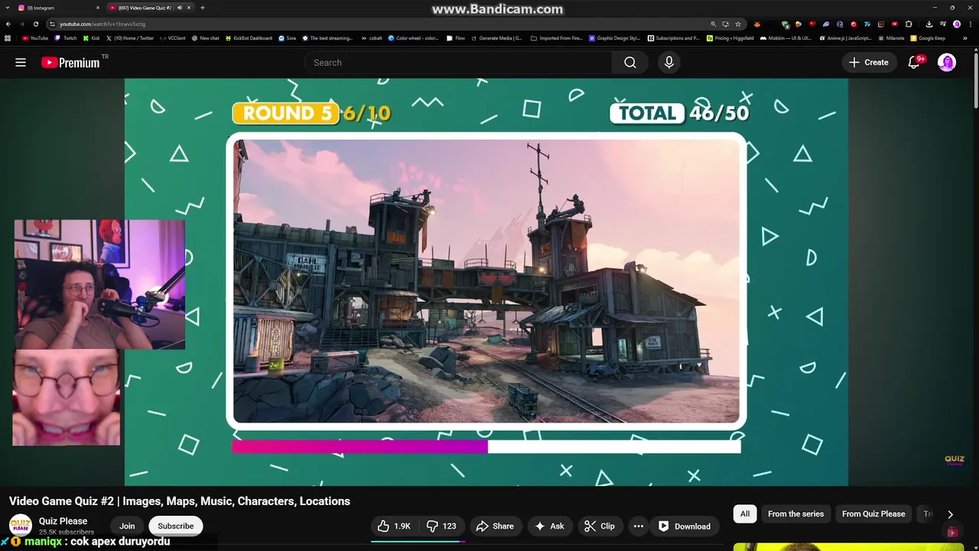979x551 pixels.
Task: Click the search magnifier button
Action: (x=630, y=63)
